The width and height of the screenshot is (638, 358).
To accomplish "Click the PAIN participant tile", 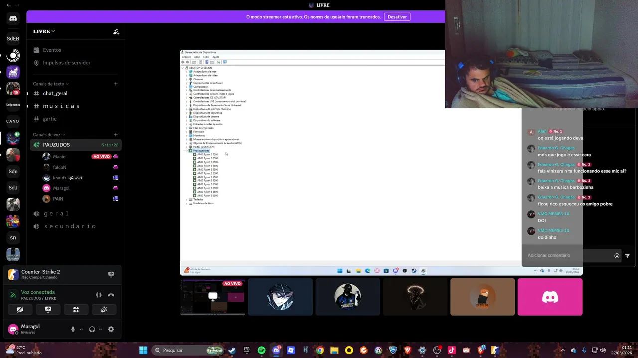I will tap(482, 297).
